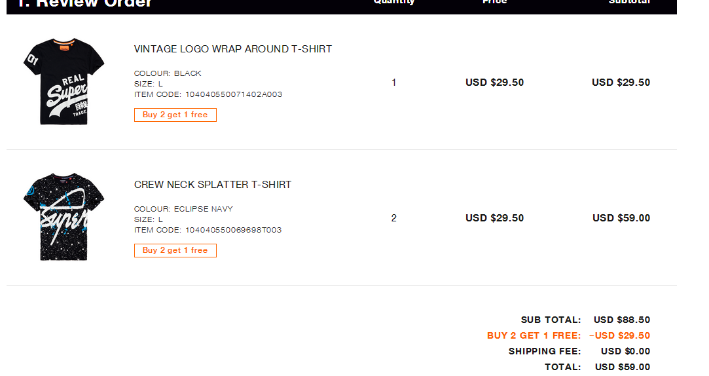The width and height of the screenshot is (709, 376).
Task: Open the Crew Neck Splatter T-Shirt title
Action: pos(213,185)
